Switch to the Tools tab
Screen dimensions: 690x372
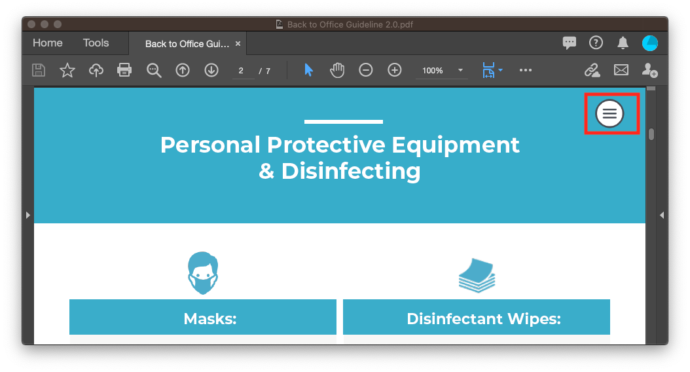click(96, 43)
